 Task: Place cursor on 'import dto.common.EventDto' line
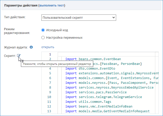pyautogui.click(x=90, y=69)
